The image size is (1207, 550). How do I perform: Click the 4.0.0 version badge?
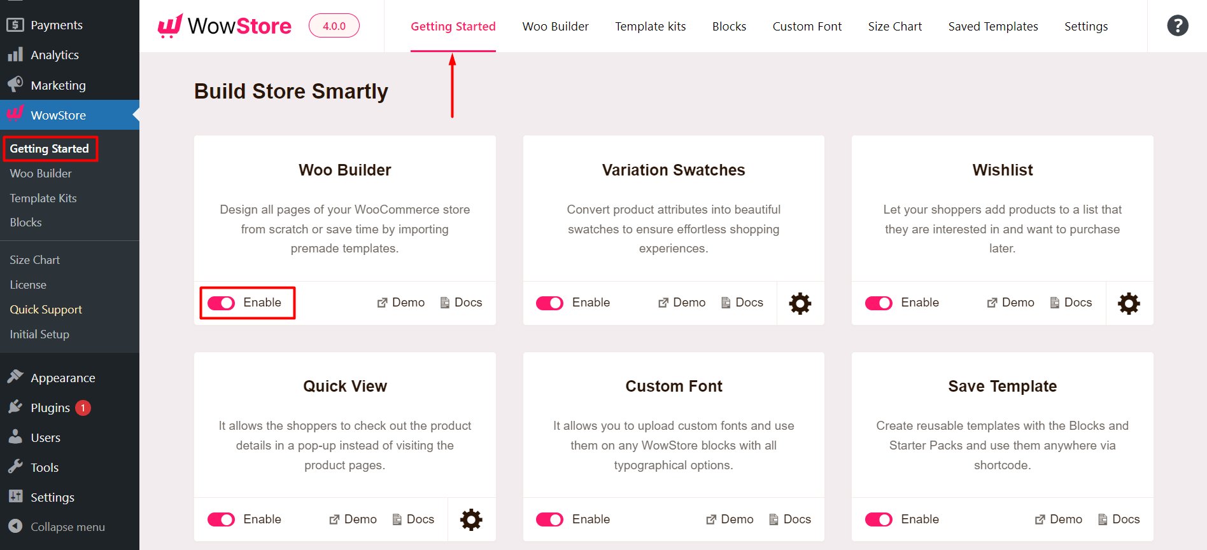(334, 26)
